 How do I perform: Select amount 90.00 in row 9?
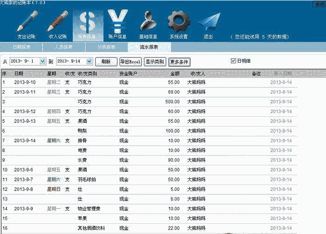[x=174, y=160]
